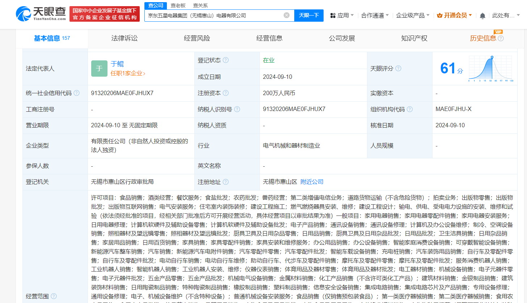The width and height of the screenshot is (527, 303).
Task: Clear search box via X icon
Action: tap(286, 15)
